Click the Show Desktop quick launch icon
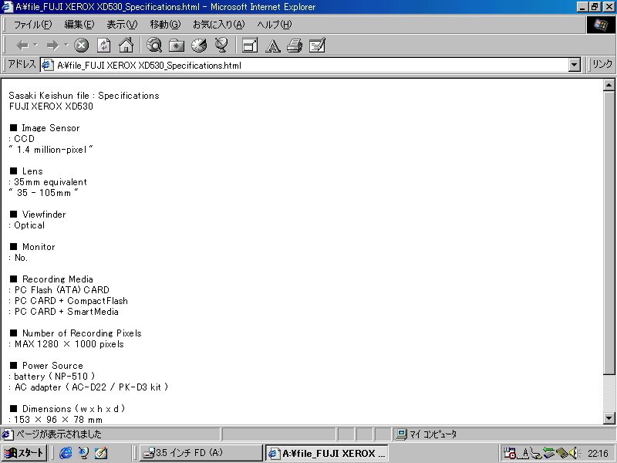617x463 pixels. [x=101, y=453]
